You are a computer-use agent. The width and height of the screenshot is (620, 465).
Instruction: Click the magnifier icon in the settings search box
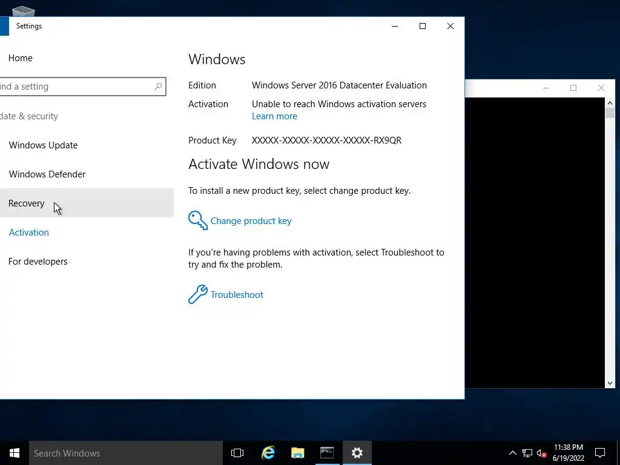pyautogui.click(x=158, y=87)
